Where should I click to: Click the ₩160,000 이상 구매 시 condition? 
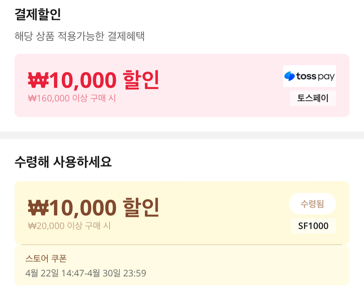[72, 98]
